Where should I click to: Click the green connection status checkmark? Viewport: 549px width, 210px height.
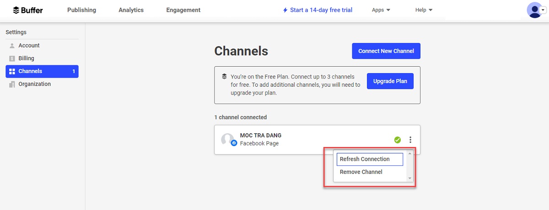pyautogui.click(x=398, y=140)
